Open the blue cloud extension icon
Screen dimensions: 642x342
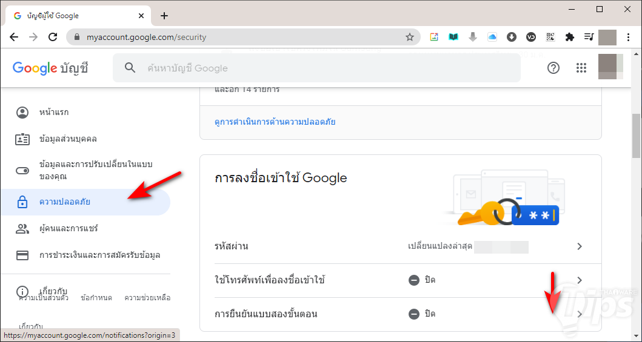(x=492, y=37)
